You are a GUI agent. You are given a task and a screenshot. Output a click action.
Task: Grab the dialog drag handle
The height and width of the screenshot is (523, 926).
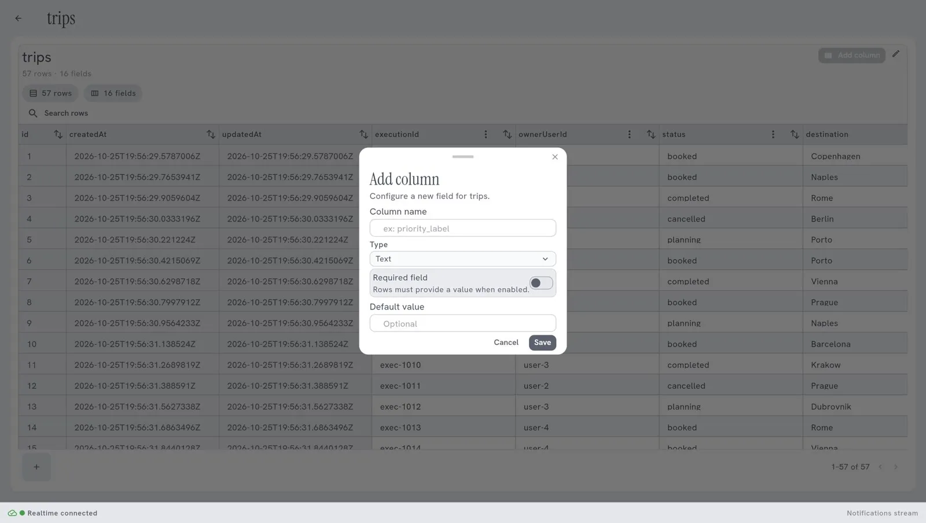[463, 157]
